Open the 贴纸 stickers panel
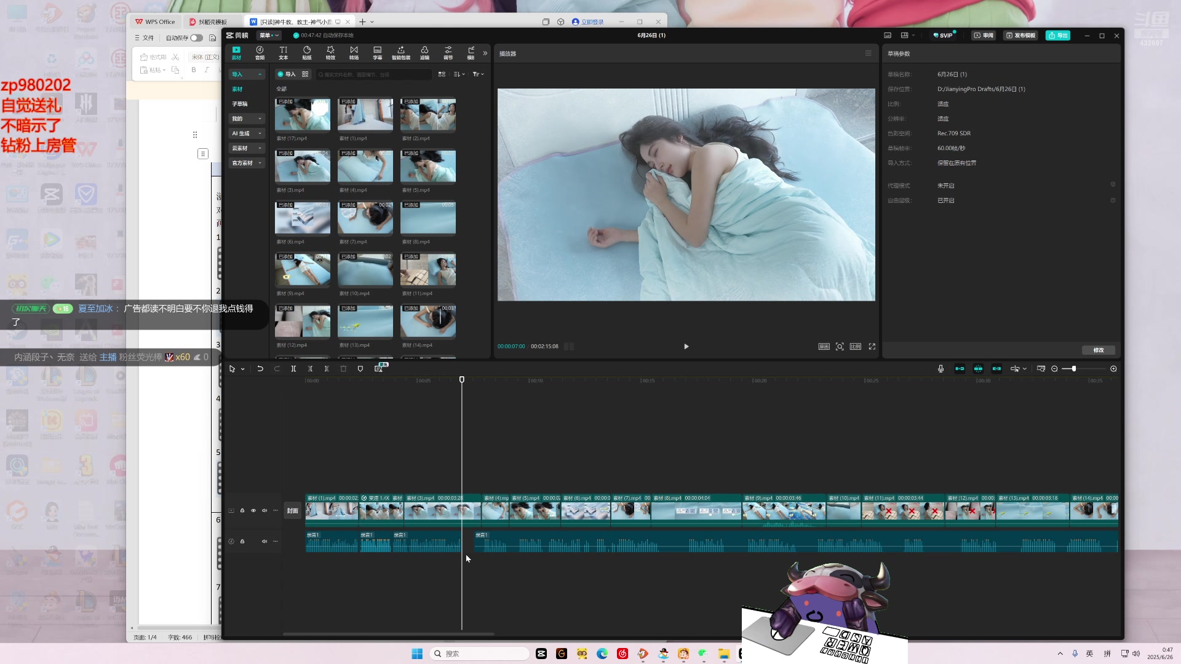The height and width of the screenshot is (664, 1181). click(x=307, y=53)
